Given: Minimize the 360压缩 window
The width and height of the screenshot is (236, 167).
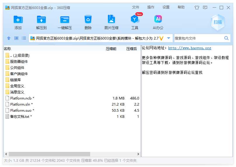Looking at the screenshot, I should (214, 8).
